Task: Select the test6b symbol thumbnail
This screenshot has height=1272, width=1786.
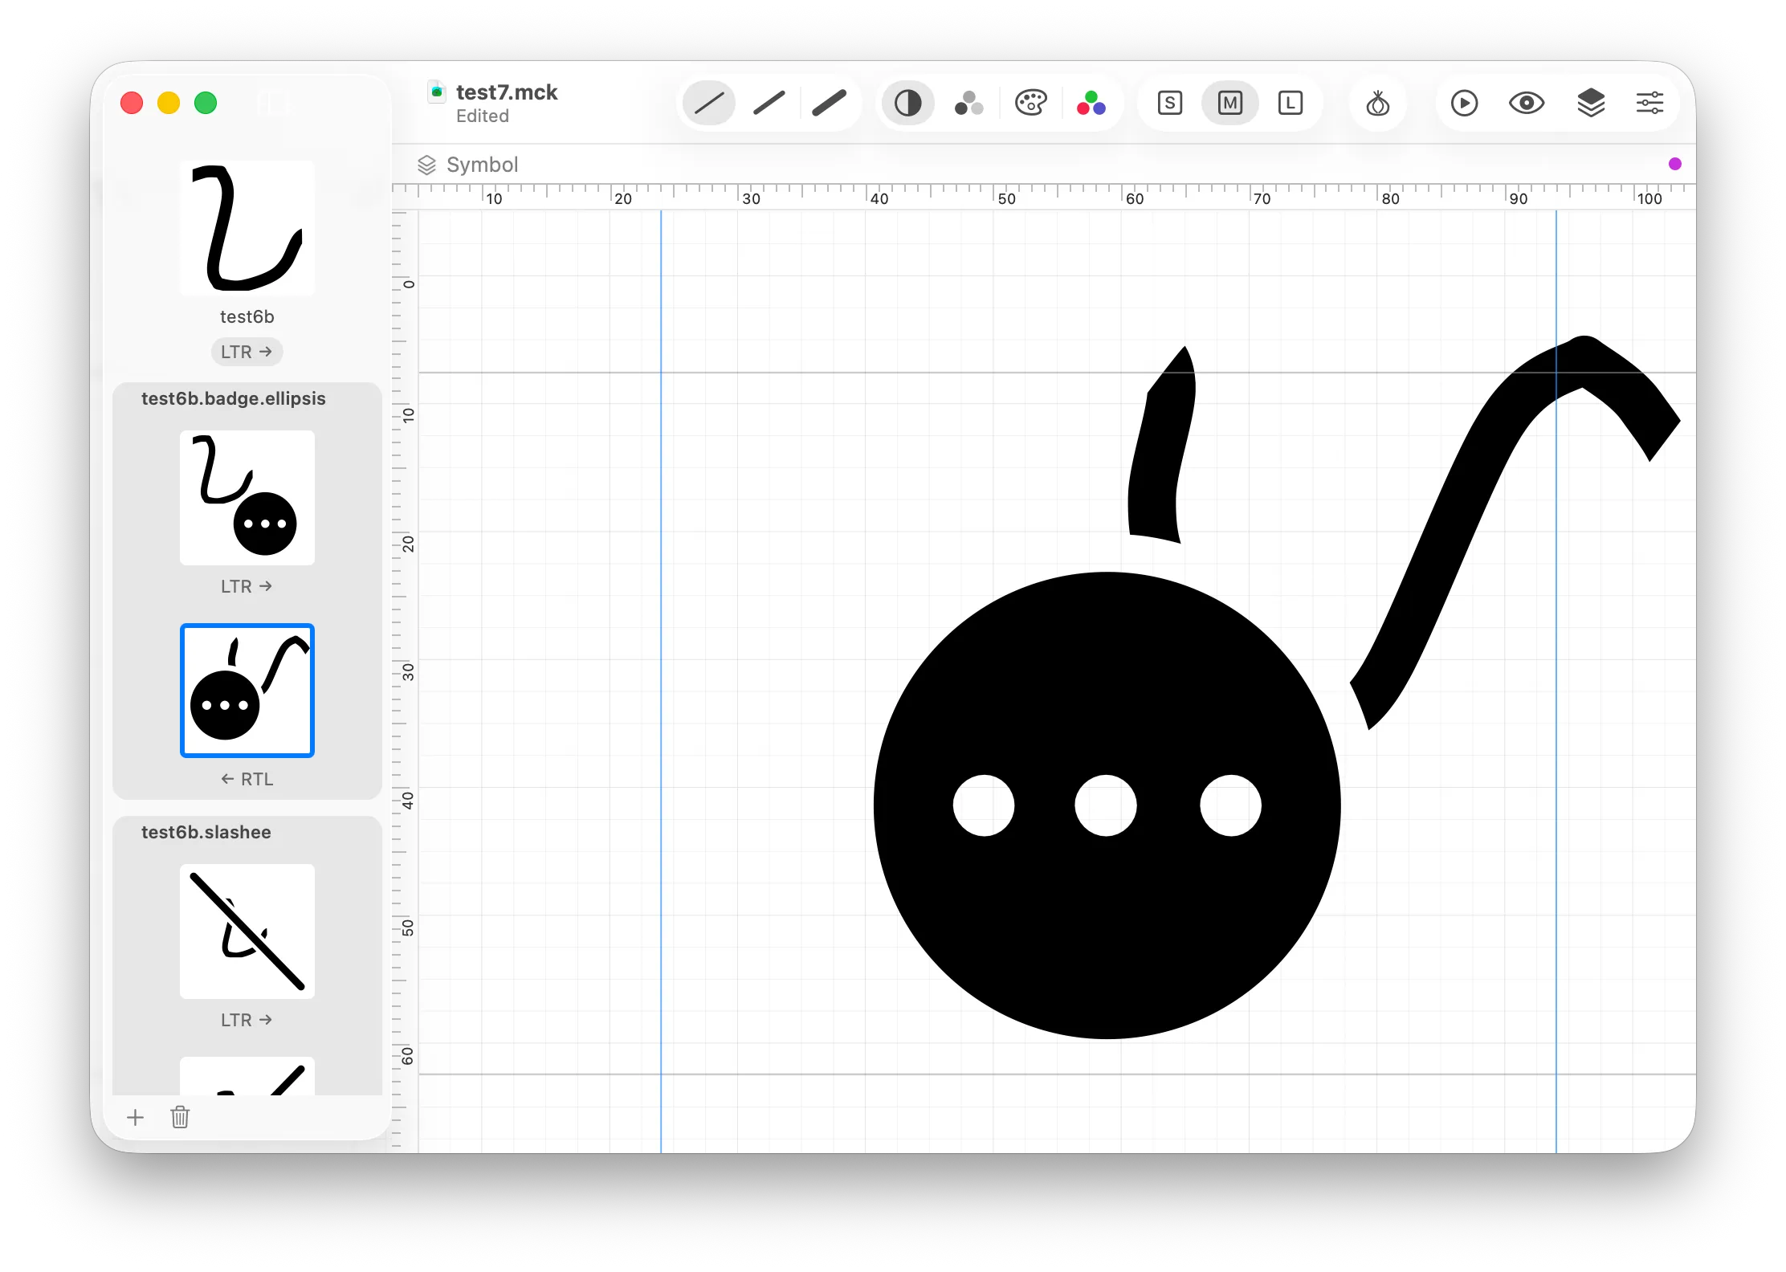Action: tap(247, 228)
